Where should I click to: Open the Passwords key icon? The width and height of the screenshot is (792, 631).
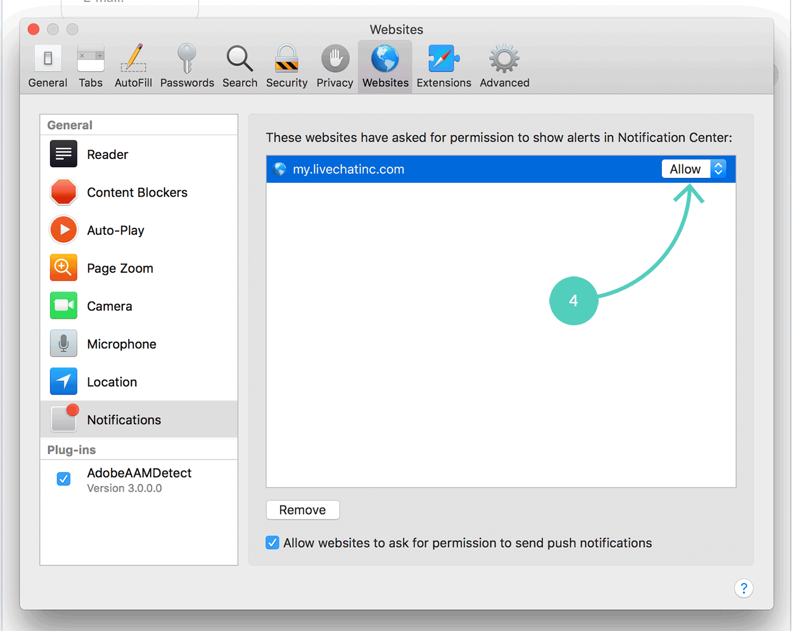coord(187,58)
